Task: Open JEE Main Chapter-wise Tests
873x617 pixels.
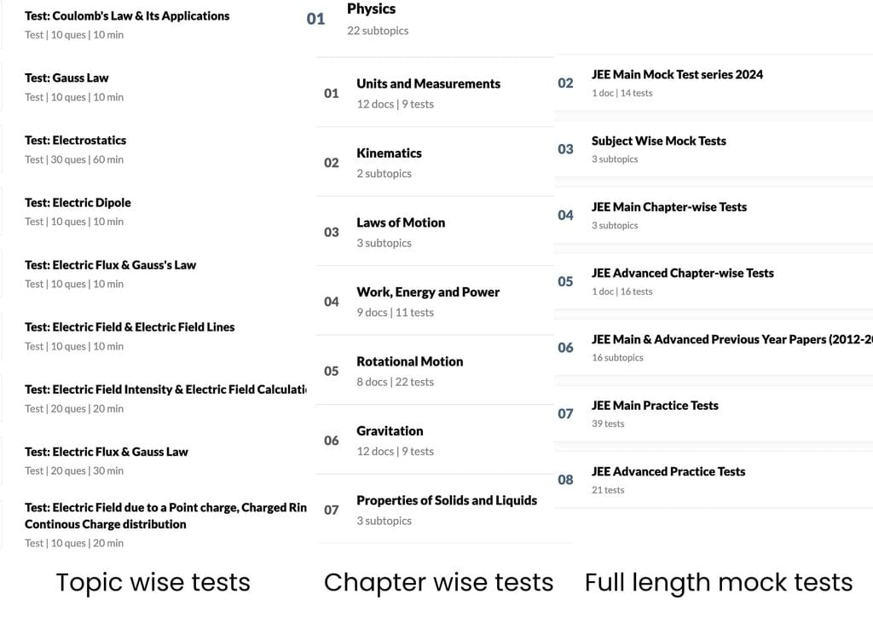Action: click(669, 207)
